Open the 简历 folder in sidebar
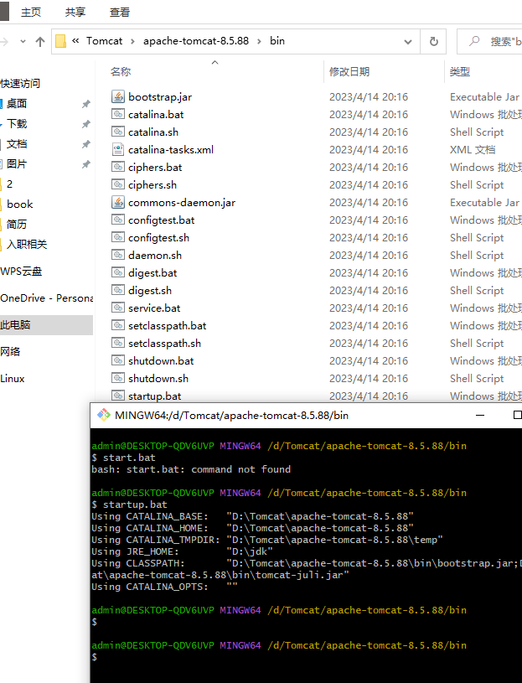 point(17,225)
